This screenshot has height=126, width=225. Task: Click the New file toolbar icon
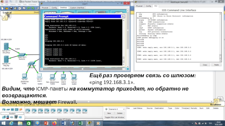pyautogui.click(x=2, y=8)
